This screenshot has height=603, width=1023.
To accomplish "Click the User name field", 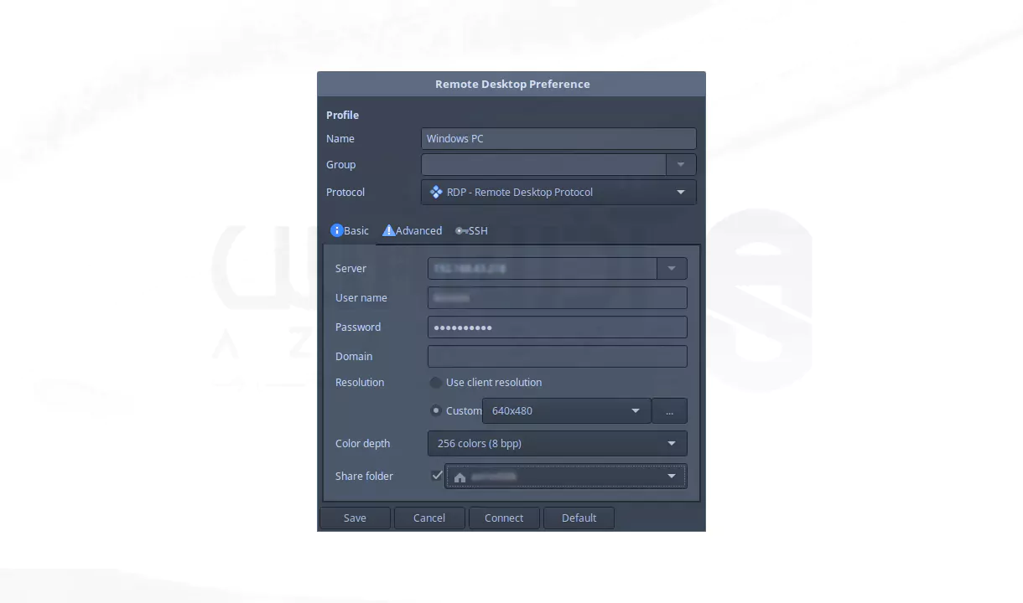I will pyautogui.click(x=558, y=297).
